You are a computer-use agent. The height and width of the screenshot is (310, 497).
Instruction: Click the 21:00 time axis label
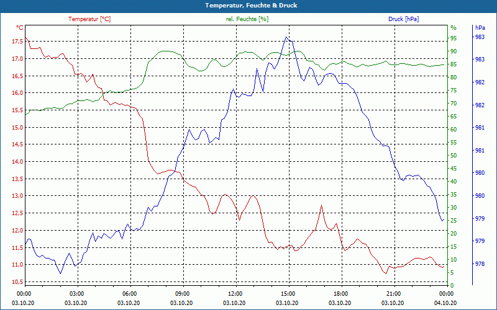[x=394, y=293]
